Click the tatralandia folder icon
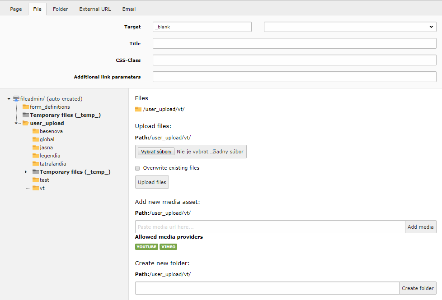Screen dimensions: 442x300 [x=36, y=164]
